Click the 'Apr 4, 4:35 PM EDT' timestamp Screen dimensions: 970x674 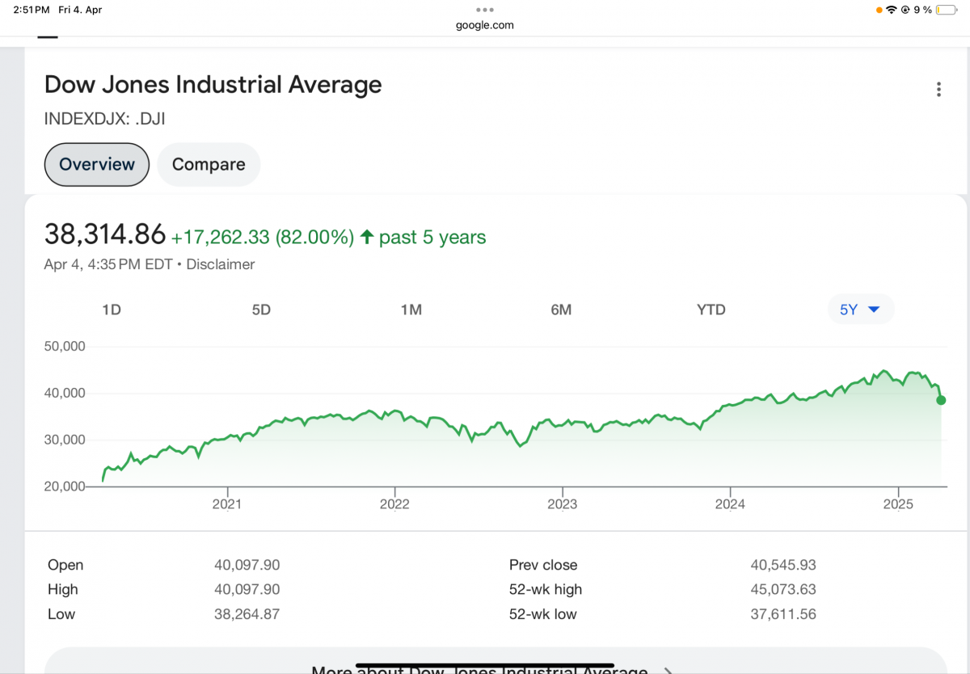click(x=108, y=264)
